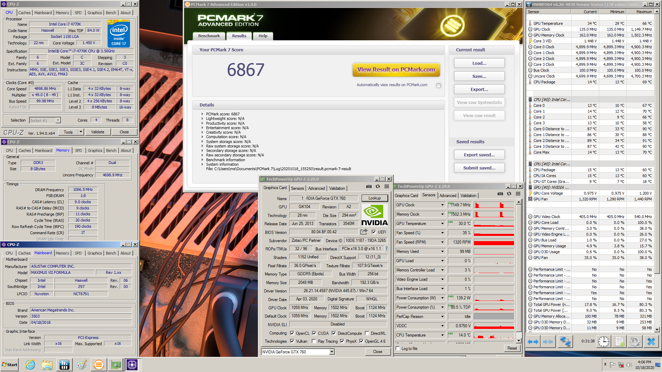Open HWiNFO sensor settings gear icon
Screen dimensions: 662x372
[635, 342]
